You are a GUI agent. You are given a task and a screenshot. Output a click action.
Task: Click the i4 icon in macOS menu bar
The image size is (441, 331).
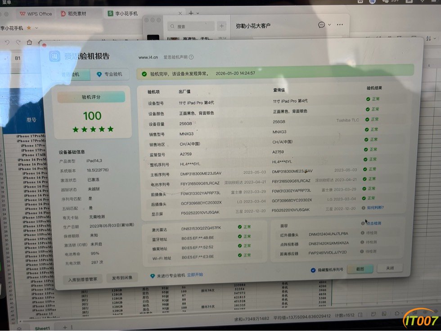[x=373, y=1]
